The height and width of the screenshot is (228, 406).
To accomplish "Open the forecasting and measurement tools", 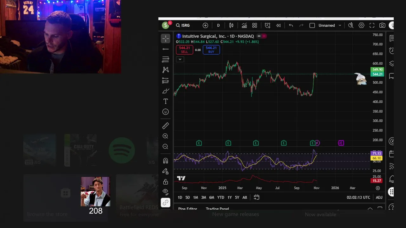I will click(165, 80).
